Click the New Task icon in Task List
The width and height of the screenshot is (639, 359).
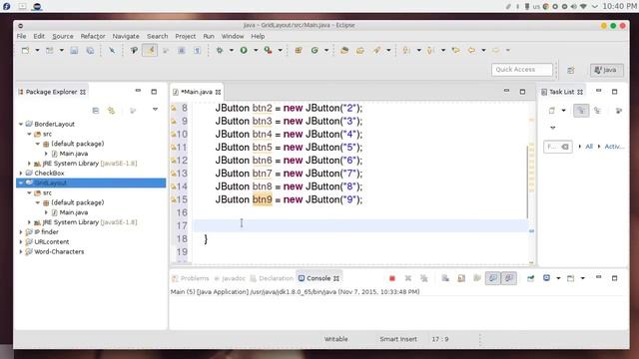point(552,111)
